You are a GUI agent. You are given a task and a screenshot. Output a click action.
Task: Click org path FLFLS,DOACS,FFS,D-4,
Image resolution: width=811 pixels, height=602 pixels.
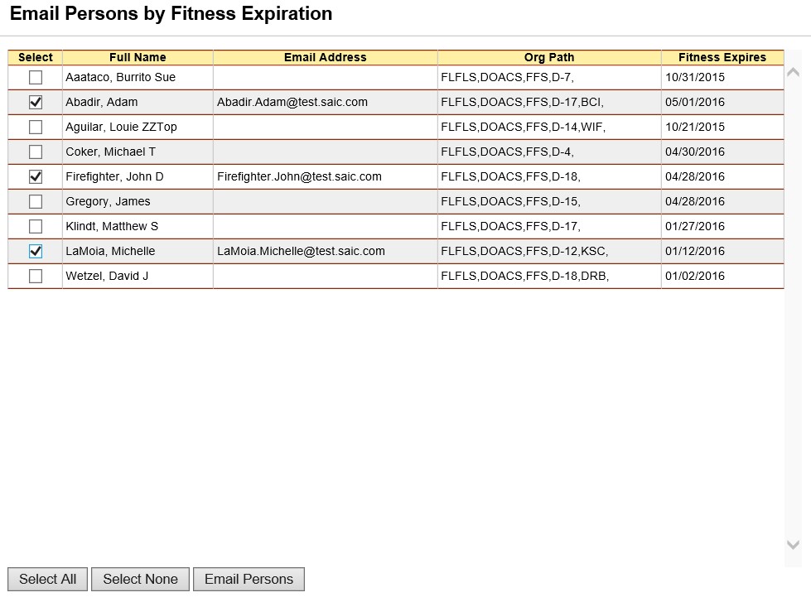click(x=507, y=152)
